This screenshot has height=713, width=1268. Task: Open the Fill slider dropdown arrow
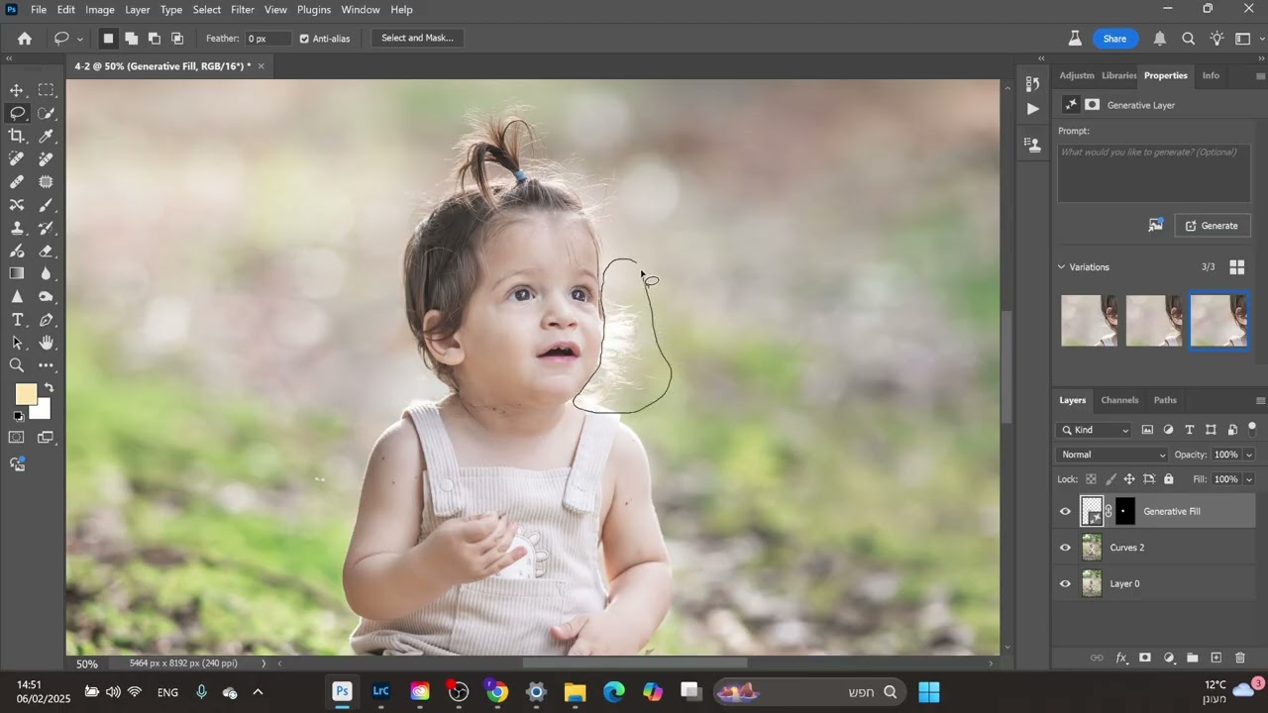click(1248, 479)
